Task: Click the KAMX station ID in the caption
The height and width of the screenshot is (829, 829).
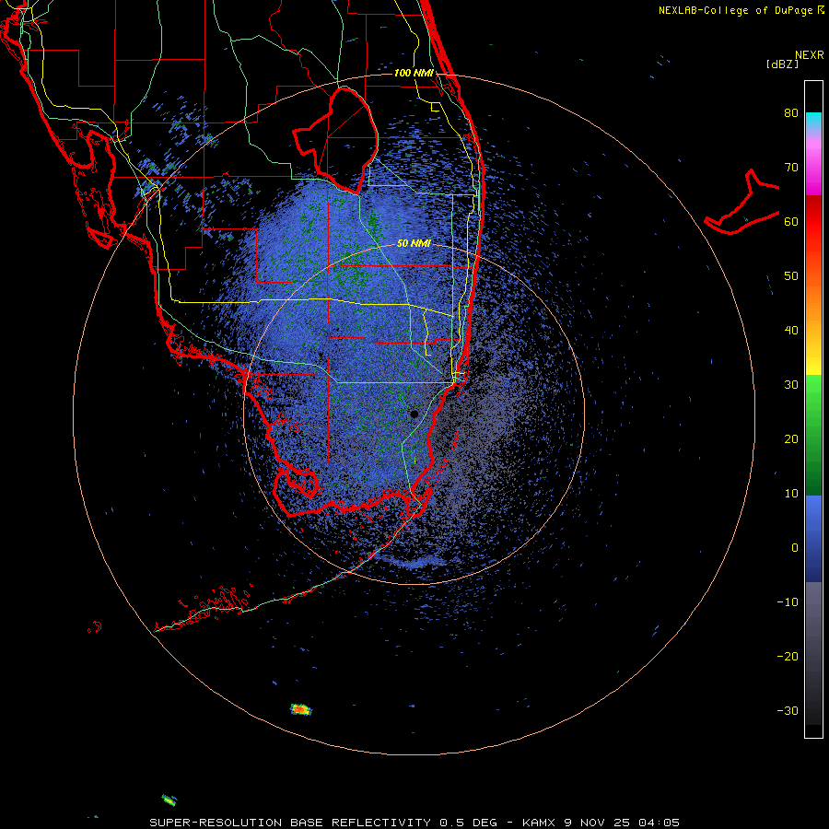Action: click(539, 823)
